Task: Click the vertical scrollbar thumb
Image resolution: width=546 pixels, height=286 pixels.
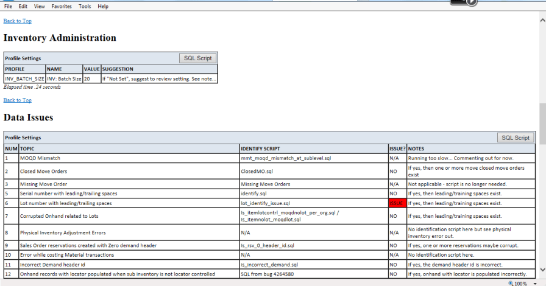Action: (542, 124)
